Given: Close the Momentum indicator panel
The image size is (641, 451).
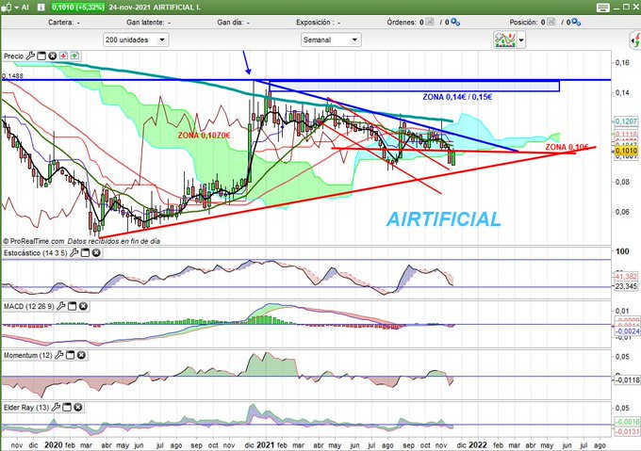Looking at the screenshot, I should pyautogui.click(x=81, y=356).
